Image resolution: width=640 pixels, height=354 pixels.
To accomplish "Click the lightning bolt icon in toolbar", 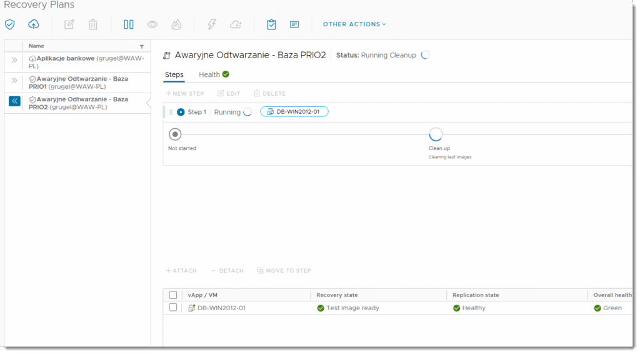I will point(212,24).
